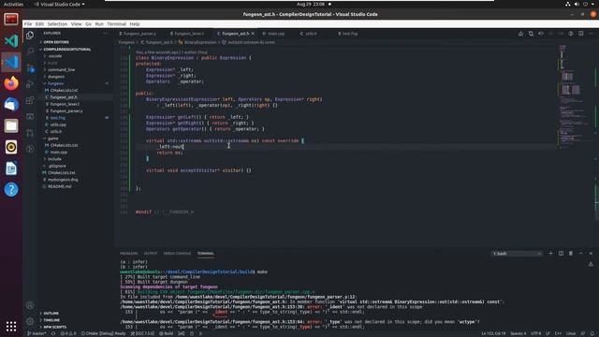
Task: Split the editor to the right
Action: pyautogui.click(x=580, y=34)
